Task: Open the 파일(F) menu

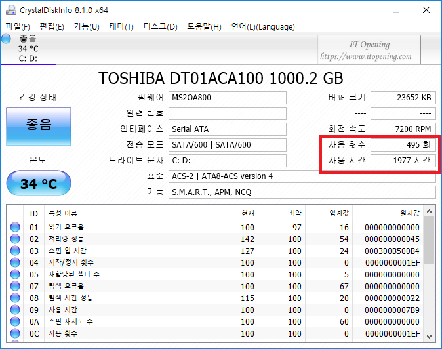Action: pyautogui.click(x=18, y=27)
